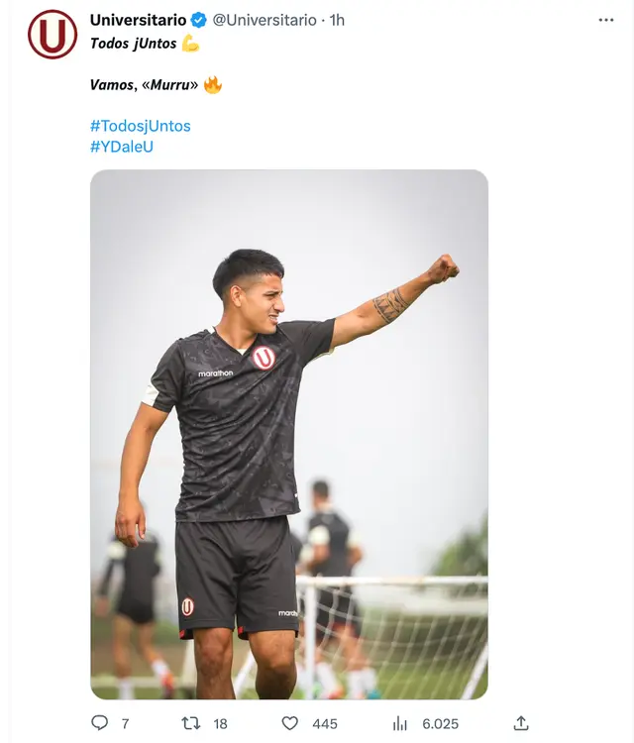Click the @Universitario handle
The image size is (634, 743).
tap(264, 20)
